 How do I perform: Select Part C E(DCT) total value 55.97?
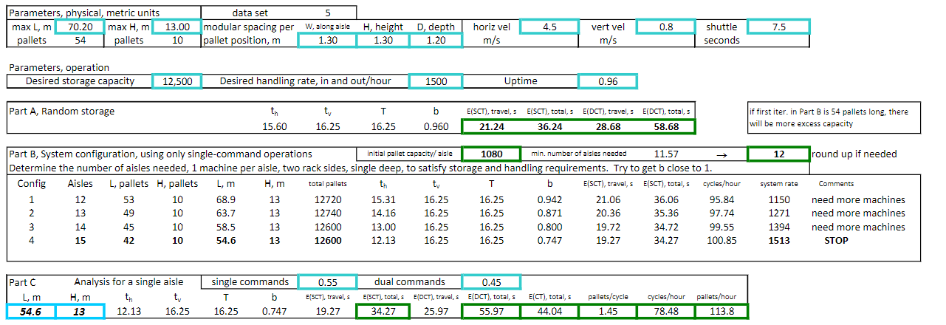click(491, 312)
